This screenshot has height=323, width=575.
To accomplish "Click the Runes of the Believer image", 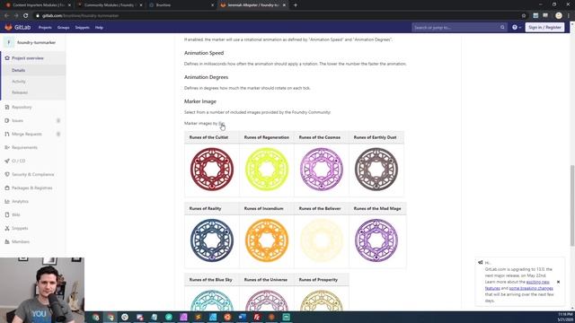I will pos(322,240).
